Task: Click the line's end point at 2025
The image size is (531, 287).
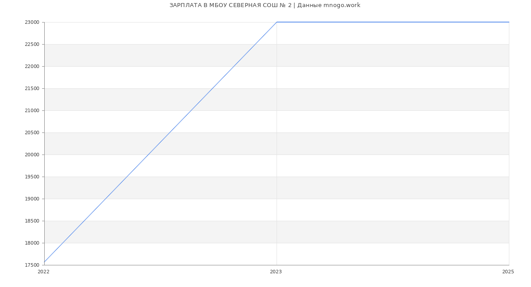Action: click(x=508, y=22)
